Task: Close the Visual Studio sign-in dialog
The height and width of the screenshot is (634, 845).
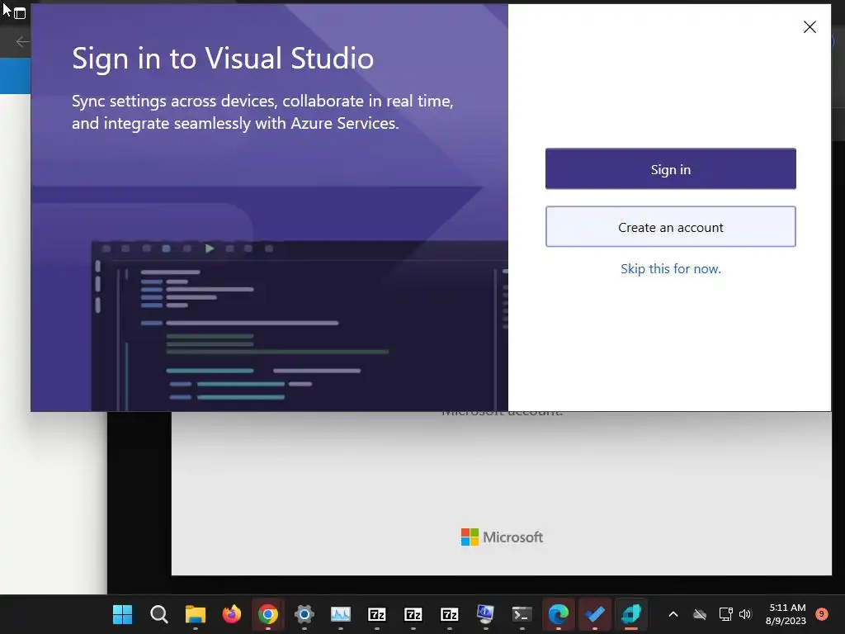Action: pos(810,27)
